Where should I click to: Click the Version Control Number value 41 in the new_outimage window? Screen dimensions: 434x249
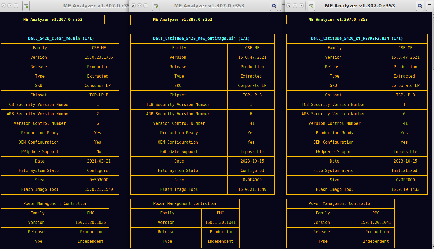point(252,123)
